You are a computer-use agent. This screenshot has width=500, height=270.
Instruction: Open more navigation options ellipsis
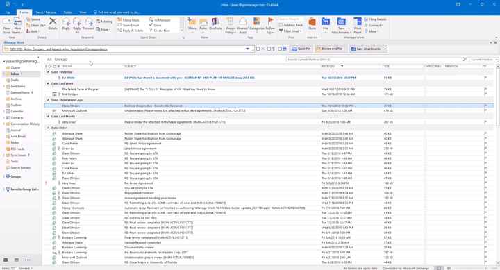coord(27,260)
